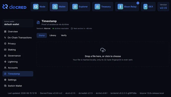The image size is (171, 97).
Task: Switch to the Verify tab
Action: tap(64, 35)
